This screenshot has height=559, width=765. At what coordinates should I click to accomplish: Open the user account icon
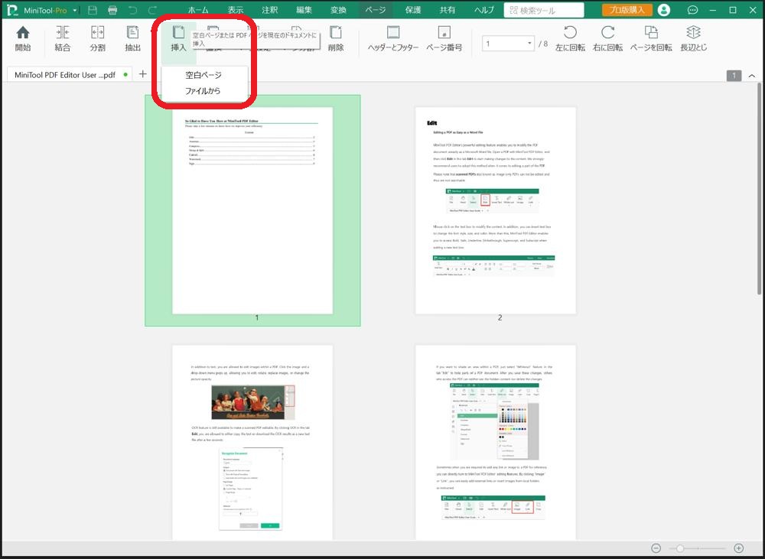(663, 10)
